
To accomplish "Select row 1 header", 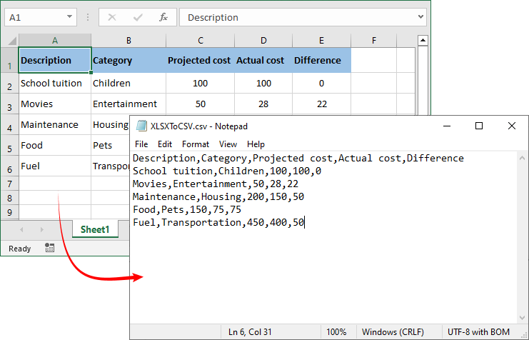I will 9,60.
